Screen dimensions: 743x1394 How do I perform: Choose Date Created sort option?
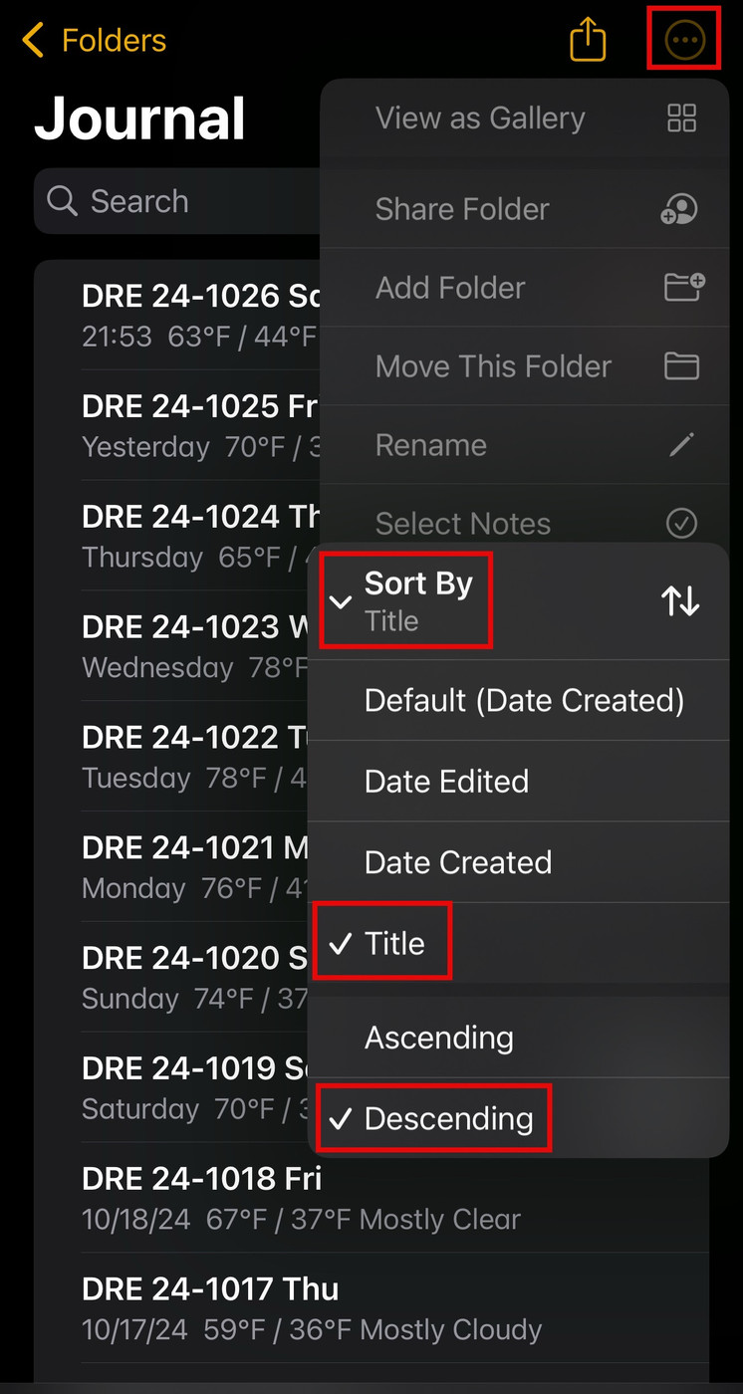coord(458,862)
